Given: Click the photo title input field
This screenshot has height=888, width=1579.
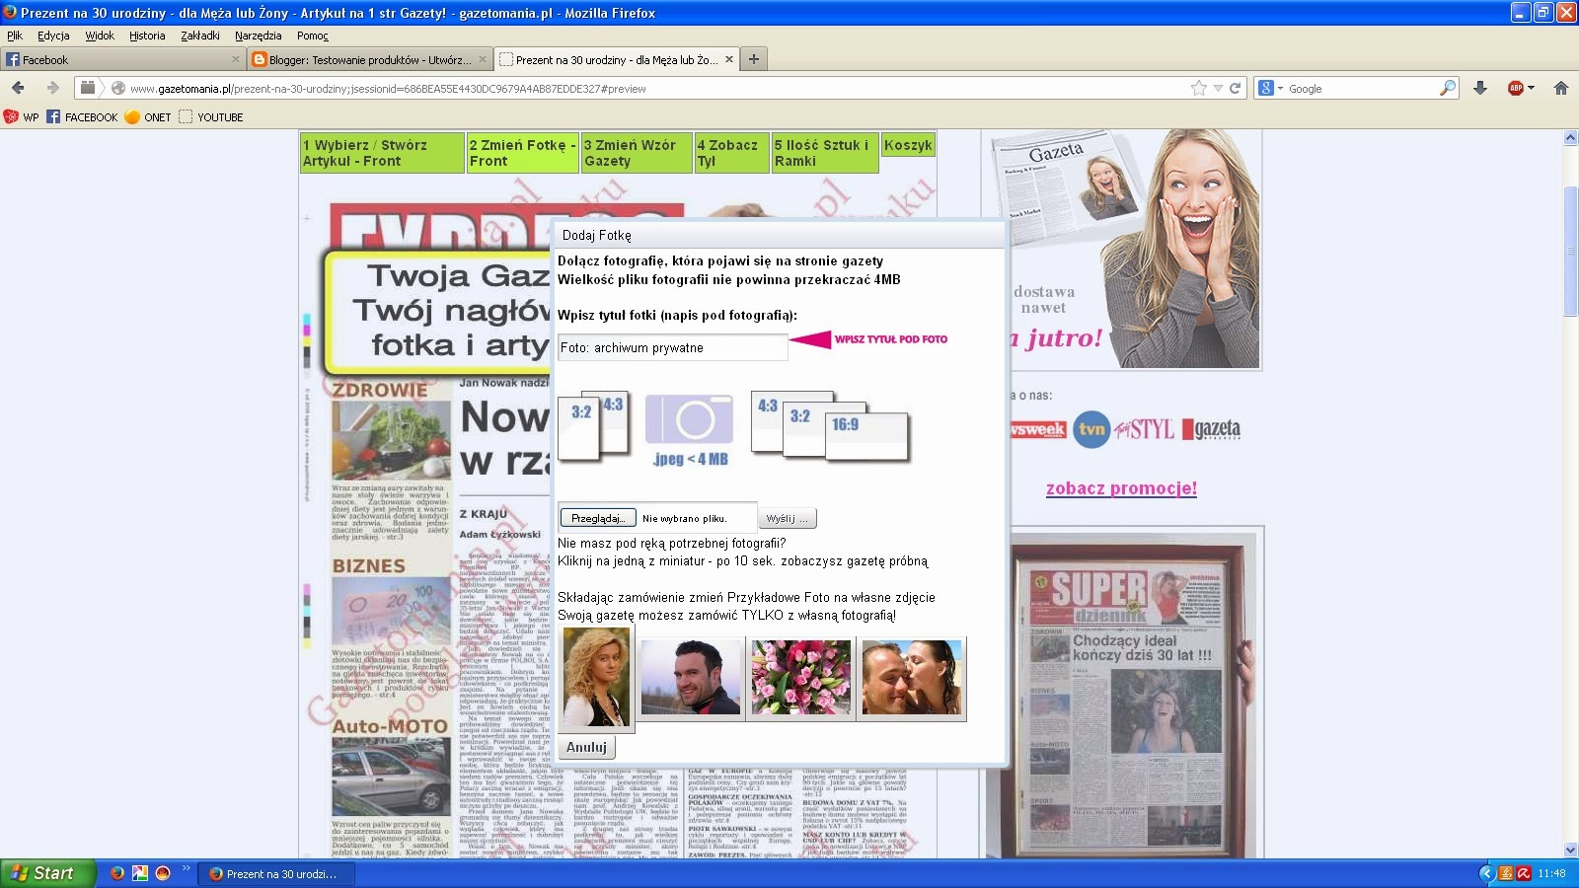Looking at the screenshot, I should [x=672, y=347].
